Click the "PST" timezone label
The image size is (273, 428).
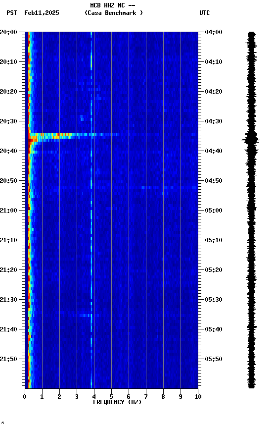[12, 13]
